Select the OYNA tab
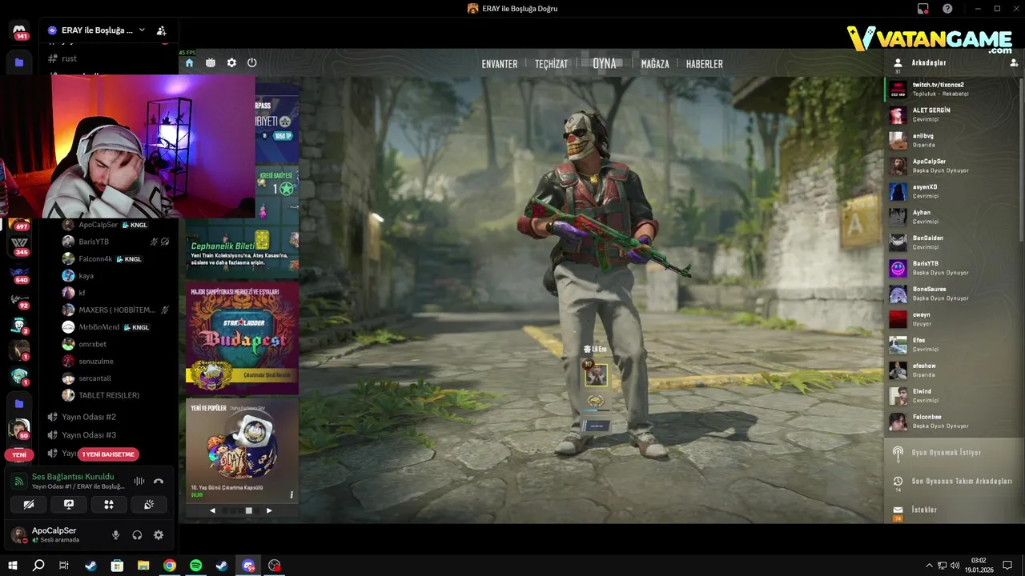1025x576 pixels. pyautogui.click(x=605, y=63)
